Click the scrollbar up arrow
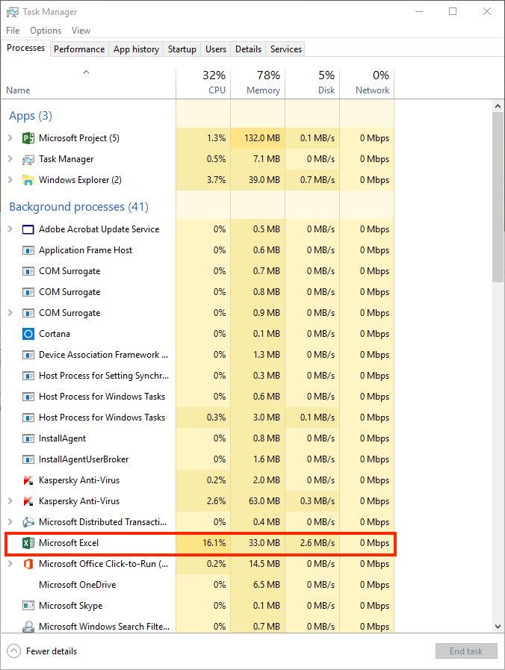 [x=498, y=106]
